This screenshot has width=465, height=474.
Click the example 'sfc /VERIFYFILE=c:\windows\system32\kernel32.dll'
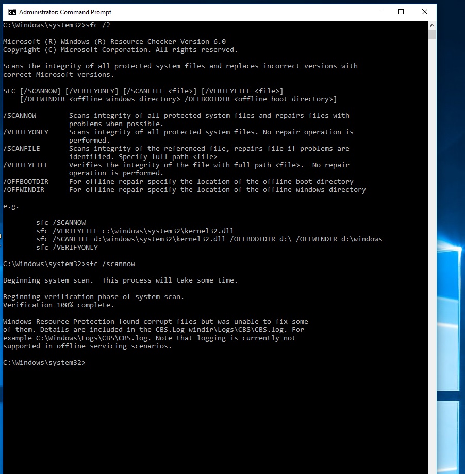pos(135,231)
